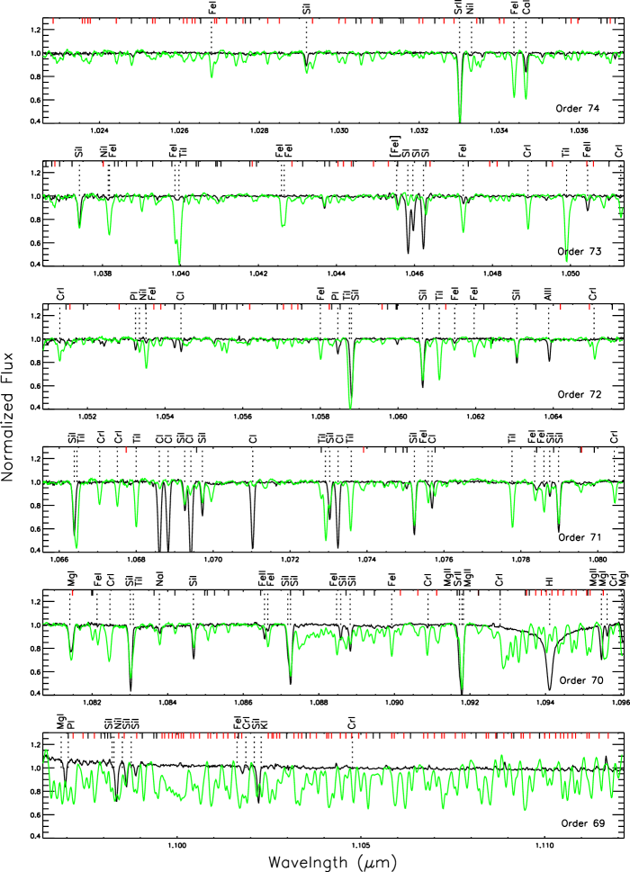Click the 1.046 wavelength tick label
This screenshot has width=630, height=872.
(x=414, y=274)
